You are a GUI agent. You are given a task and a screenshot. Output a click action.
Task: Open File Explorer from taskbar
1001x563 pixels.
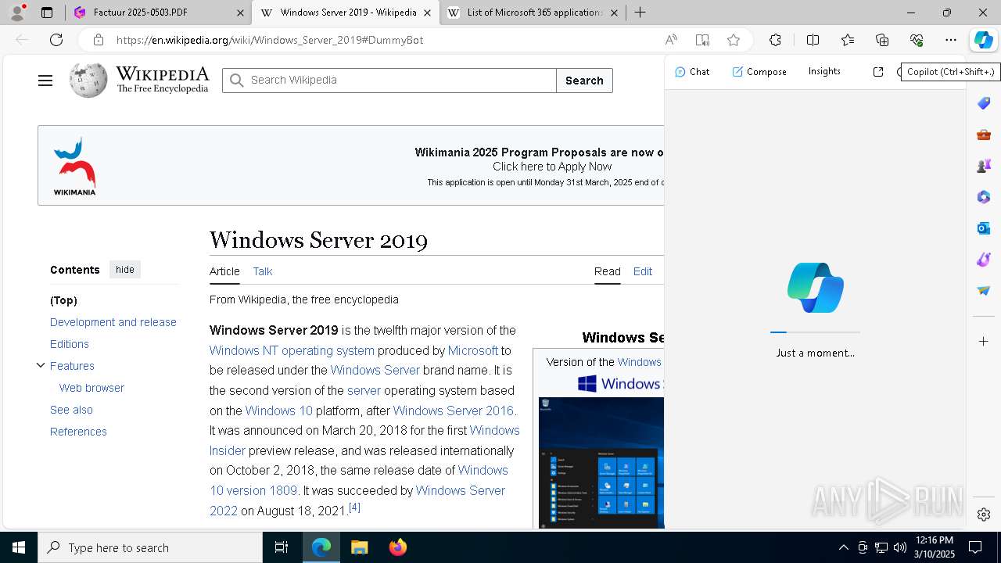(x=359, y=547)
